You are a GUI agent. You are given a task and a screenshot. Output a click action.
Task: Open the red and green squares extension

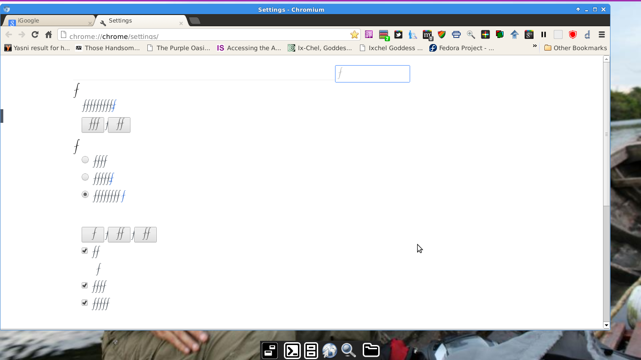500,35
